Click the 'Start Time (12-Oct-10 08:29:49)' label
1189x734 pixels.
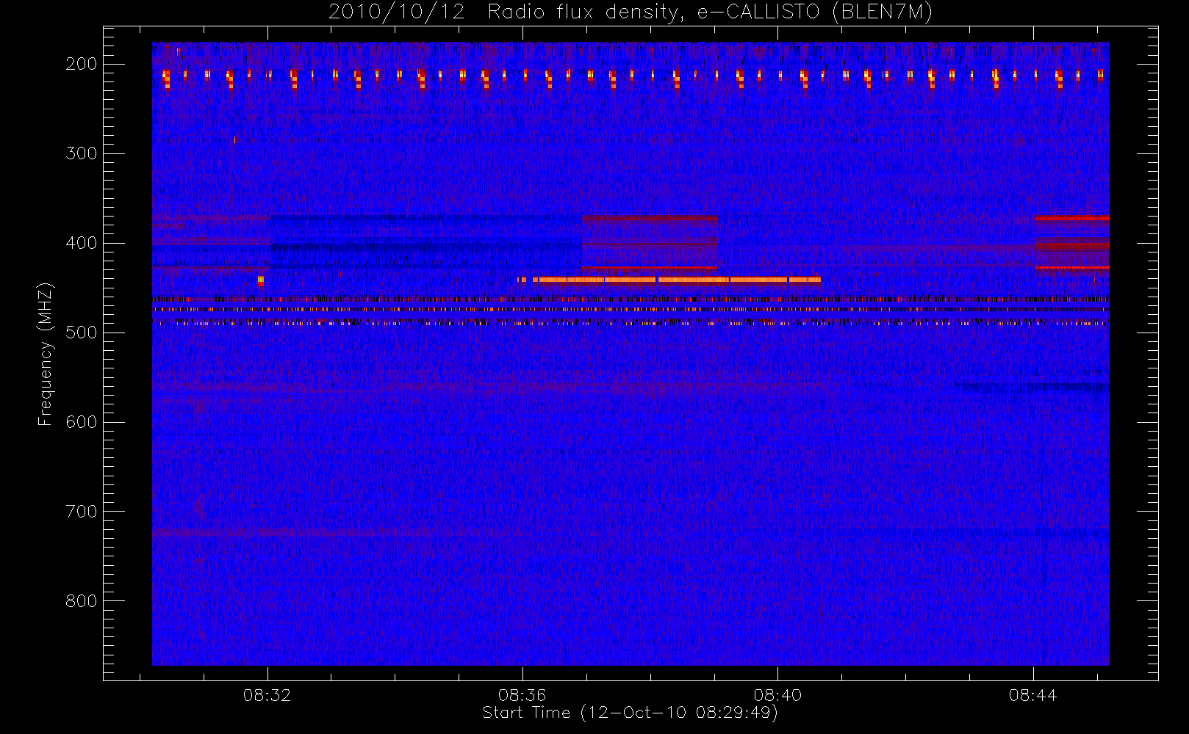coord(630,713)
